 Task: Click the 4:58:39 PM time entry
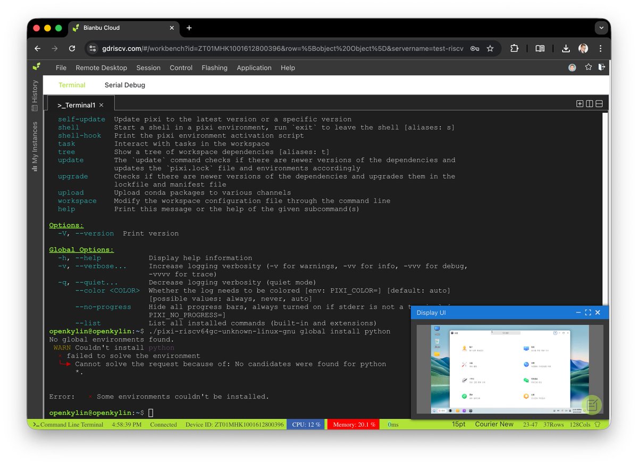coord(127,425)
